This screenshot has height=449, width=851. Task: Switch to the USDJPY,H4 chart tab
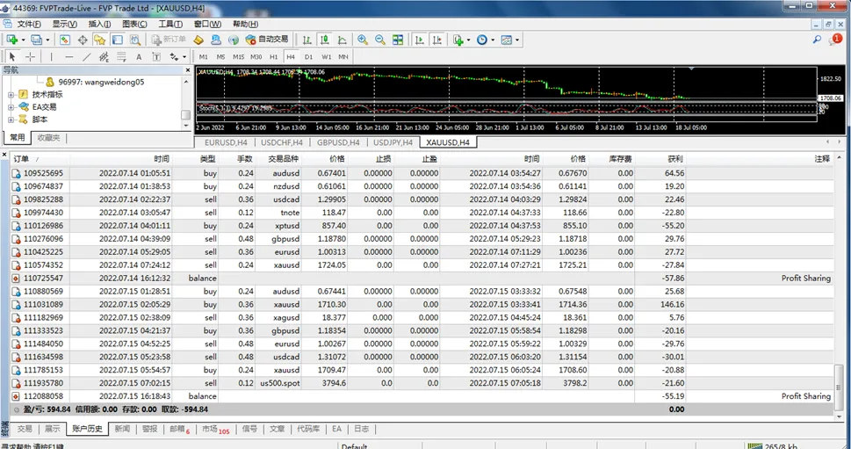(393, 143)
